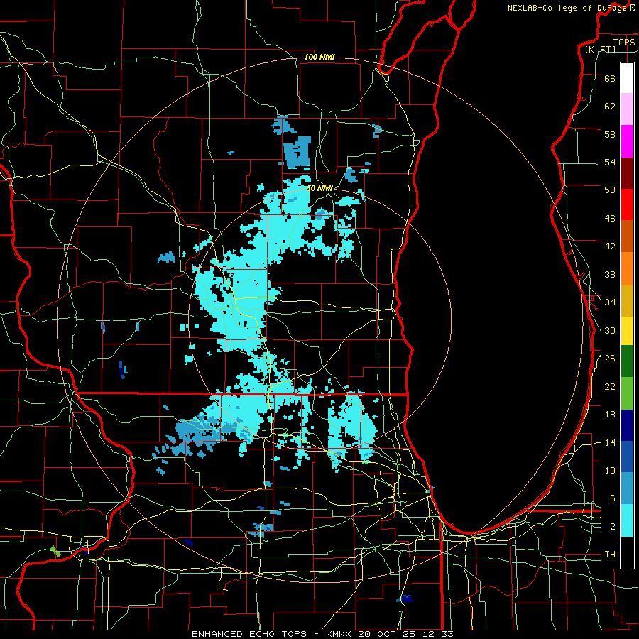
Task: Click the "50 NMI" range ring label
Action: 319,188
